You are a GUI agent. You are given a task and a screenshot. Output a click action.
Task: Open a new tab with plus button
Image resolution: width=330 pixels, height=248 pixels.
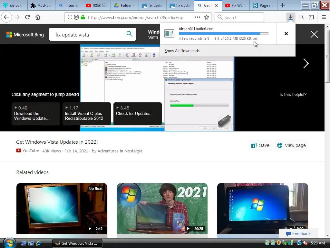coord(283,5)
